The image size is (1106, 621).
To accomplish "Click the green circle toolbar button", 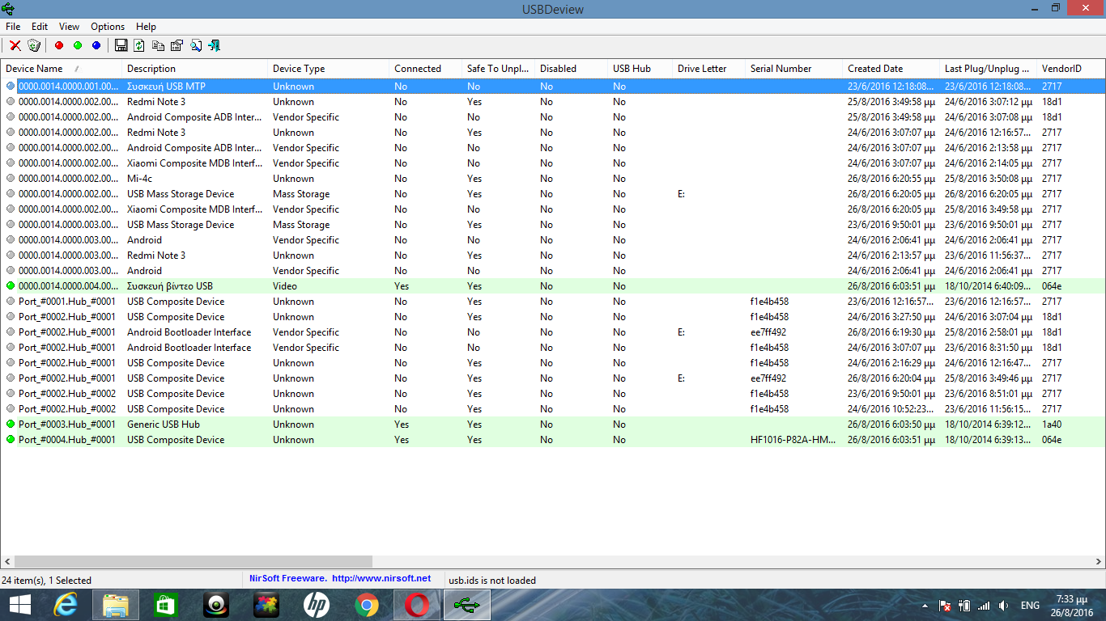I will (x=78, y=46).
